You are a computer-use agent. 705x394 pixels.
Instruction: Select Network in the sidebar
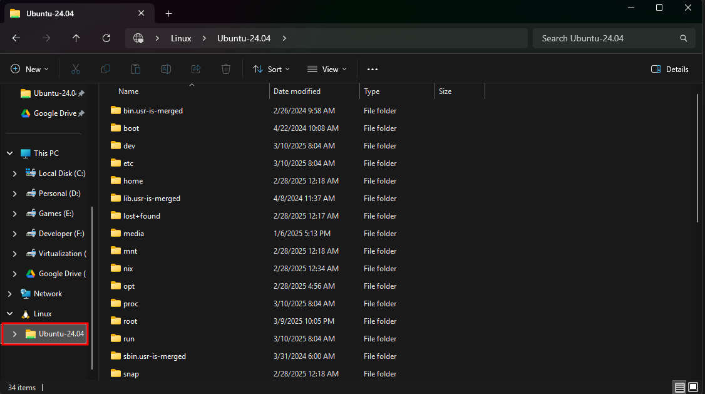41,294
